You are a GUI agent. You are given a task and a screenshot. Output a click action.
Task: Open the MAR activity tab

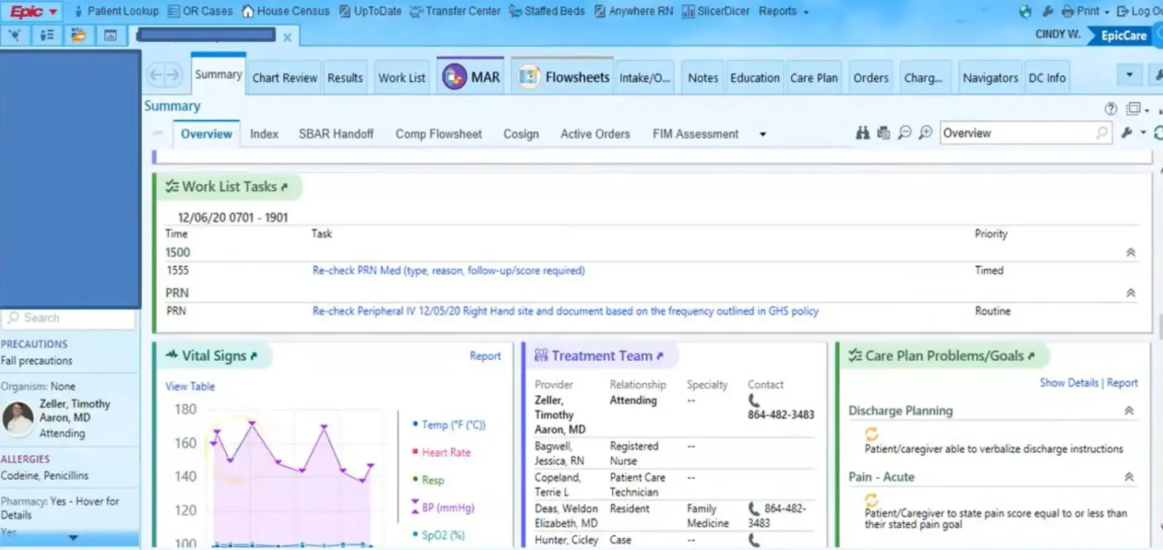[471, 77]
